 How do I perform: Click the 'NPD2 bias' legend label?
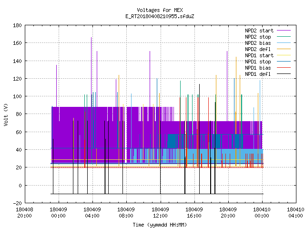[258, 43]
